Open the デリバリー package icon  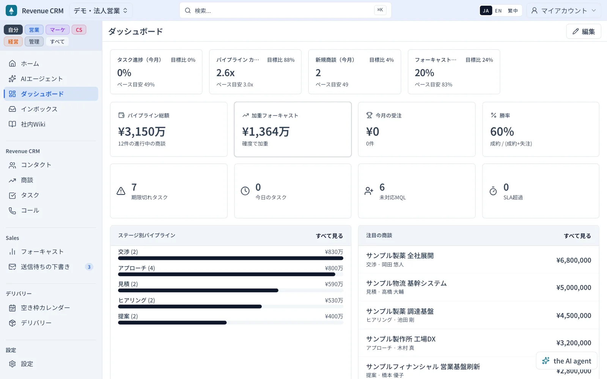[13, 323]
